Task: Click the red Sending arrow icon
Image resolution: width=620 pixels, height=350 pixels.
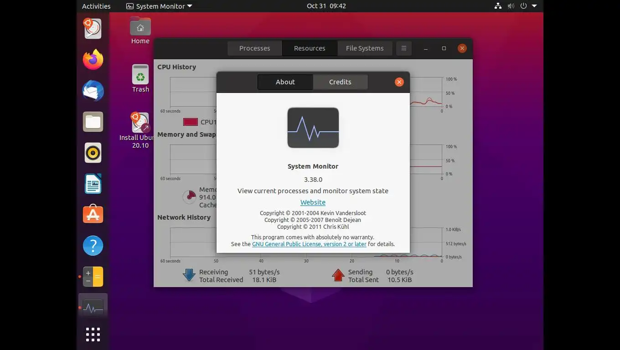Action: pyautogui.click(x=338, y=275)
